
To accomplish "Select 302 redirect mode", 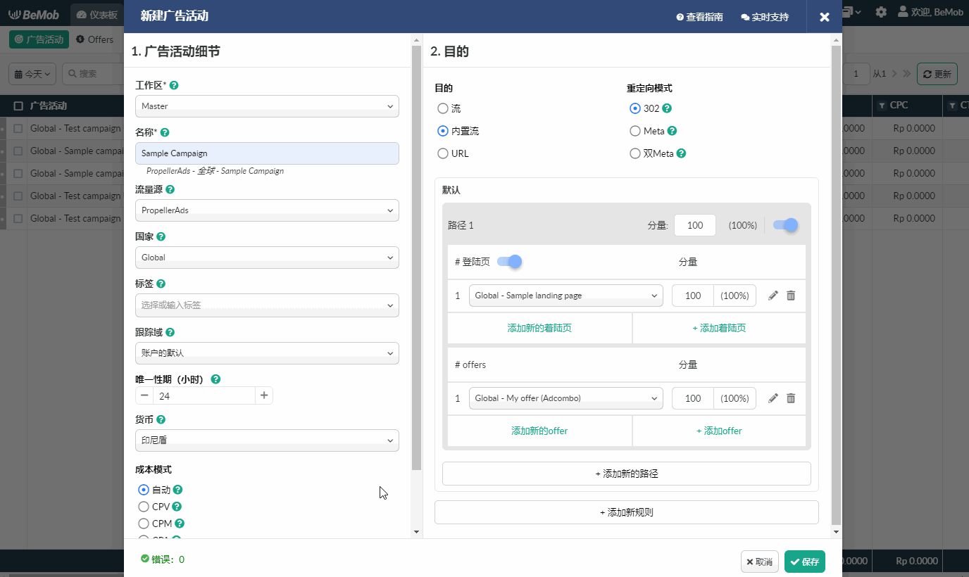I will coord(635,108).
